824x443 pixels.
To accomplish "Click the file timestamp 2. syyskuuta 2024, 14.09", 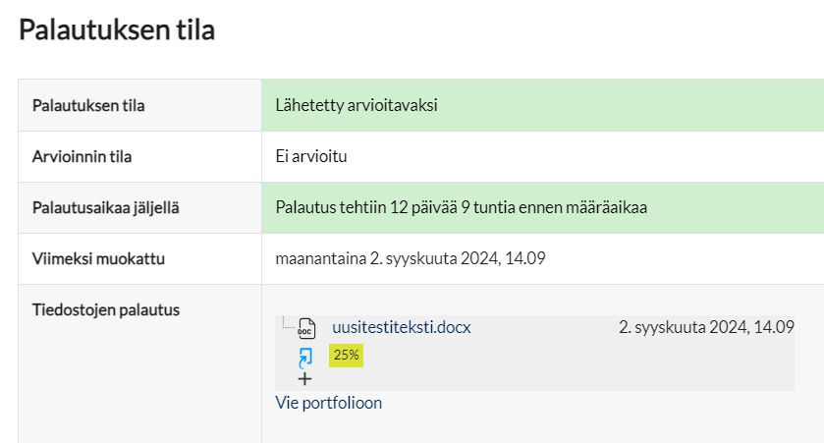I will click(x=706, y=327).
